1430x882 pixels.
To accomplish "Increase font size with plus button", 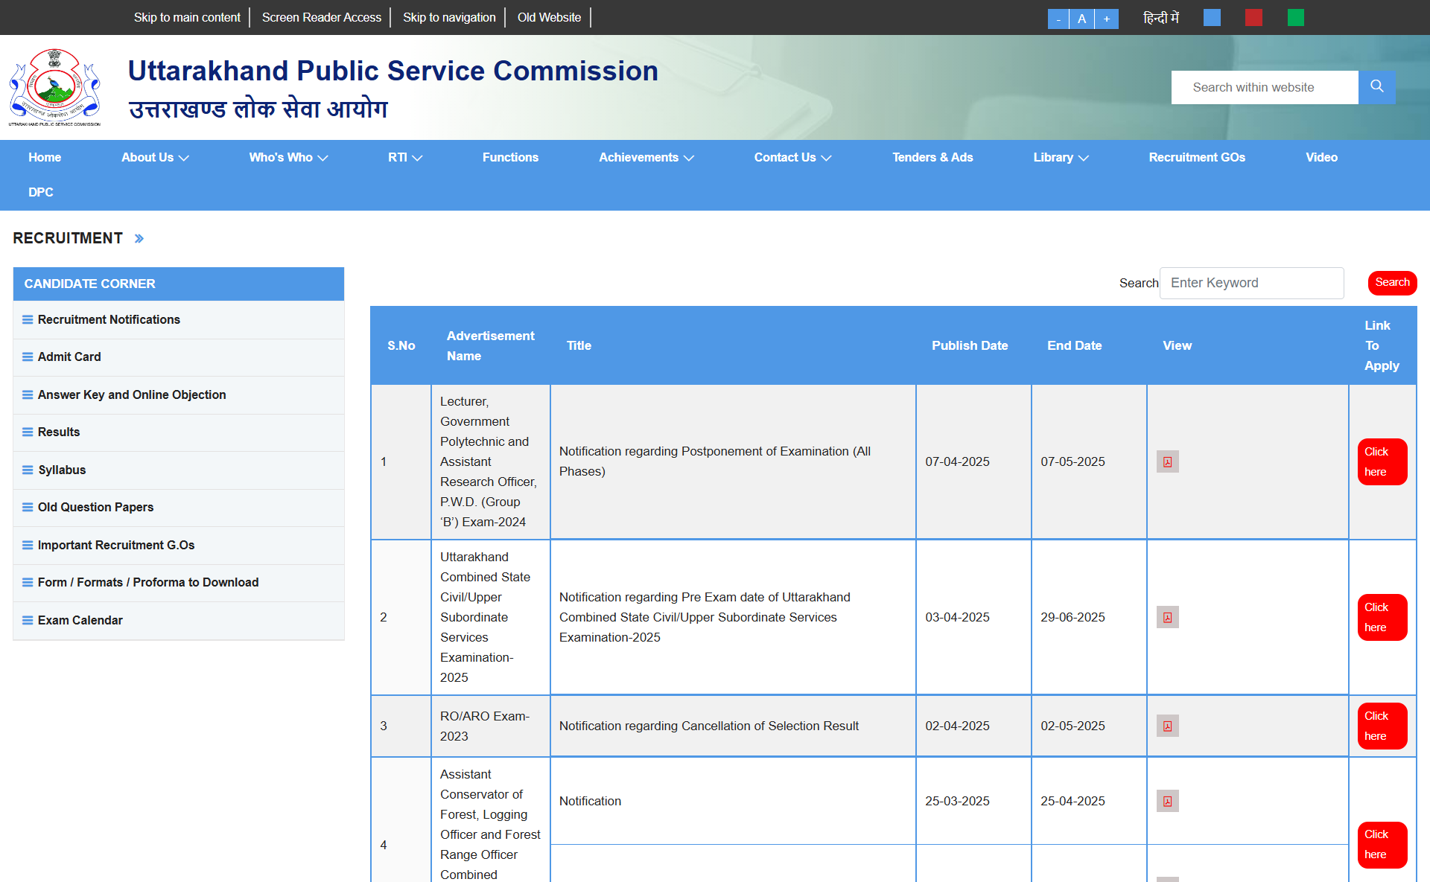I will pos(1107,19).
